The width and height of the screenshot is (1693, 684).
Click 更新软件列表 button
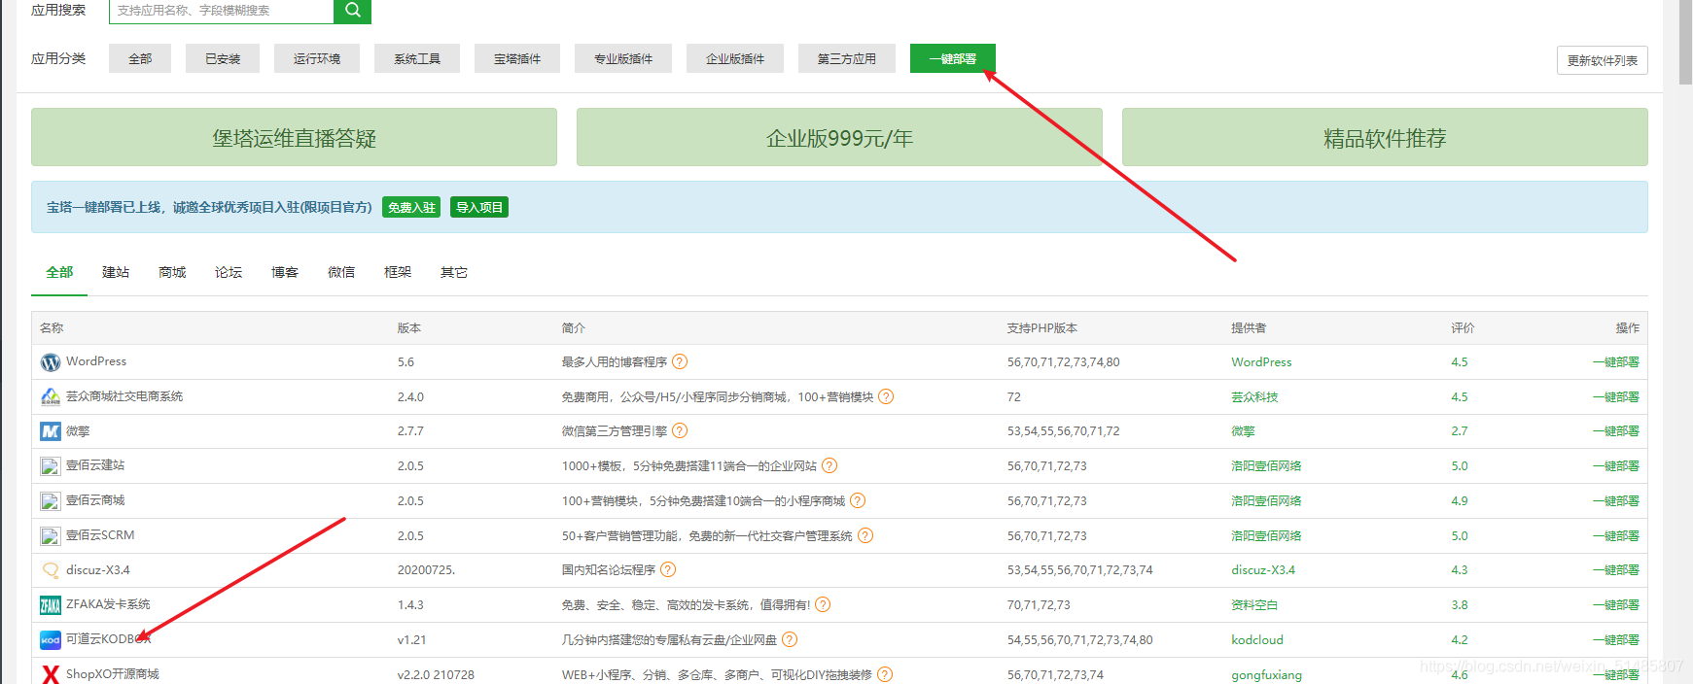pyautogui.click(x=1603, y=60)
